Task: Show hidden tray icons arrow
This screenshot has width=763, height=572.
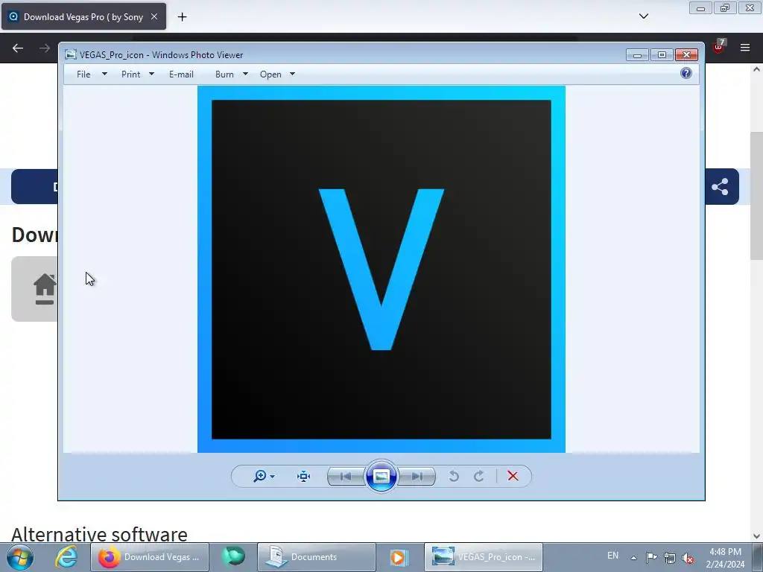Action: [x=633, y=558]
